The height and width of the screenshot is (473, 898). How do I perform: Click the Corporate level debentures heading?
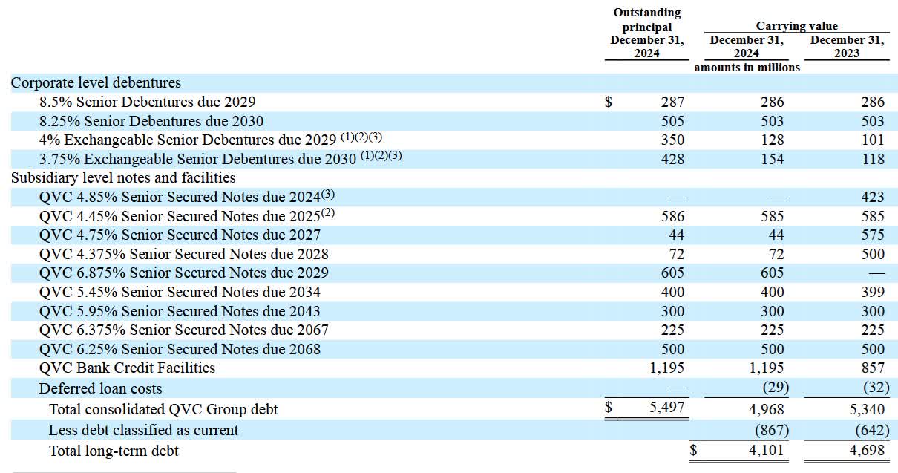pos(96,83)
